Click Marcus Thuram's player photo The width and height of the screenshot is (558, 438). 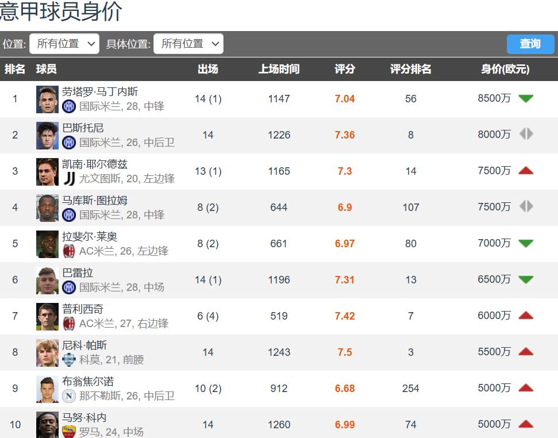(47, 208)
